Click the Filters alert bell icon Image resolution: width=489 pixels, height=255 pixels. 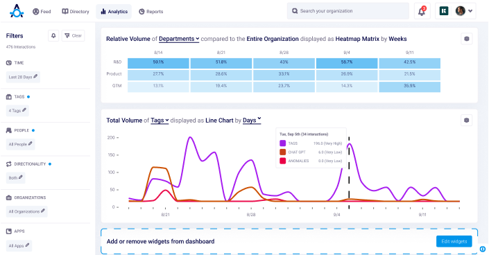pos(53,35)
